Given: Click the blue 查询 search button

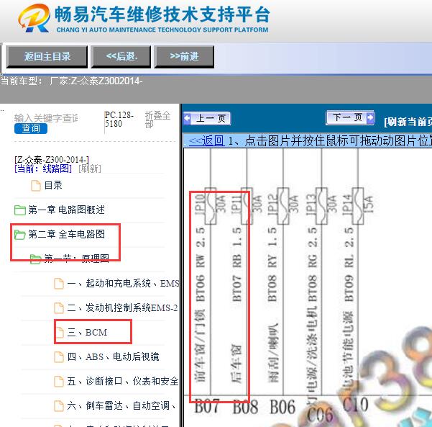Looking at the screenshot, I should 31,128.
